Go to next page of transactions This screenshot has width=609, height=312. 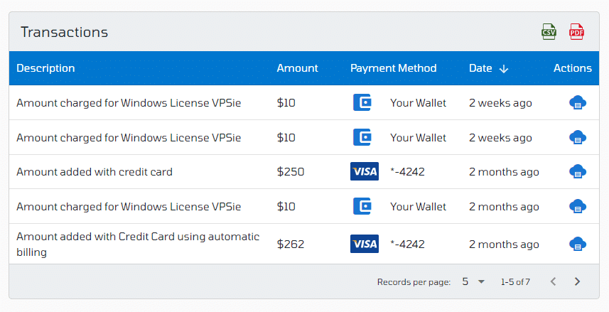pos(577,281)
